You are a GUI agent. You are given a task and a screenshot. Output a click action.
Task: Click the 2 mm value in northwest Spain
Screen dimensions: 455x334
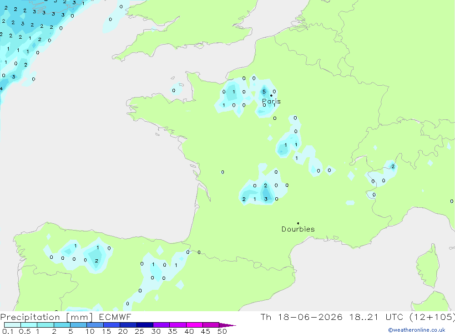click(96, 261)
